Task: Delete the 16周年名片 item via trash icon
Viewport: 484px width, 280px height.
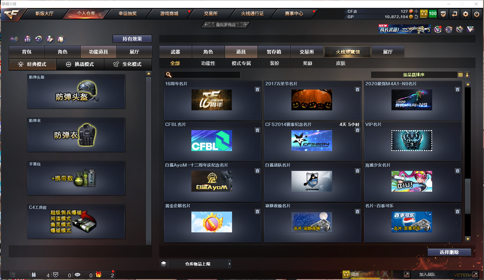Action: click(x=257, y=90)
